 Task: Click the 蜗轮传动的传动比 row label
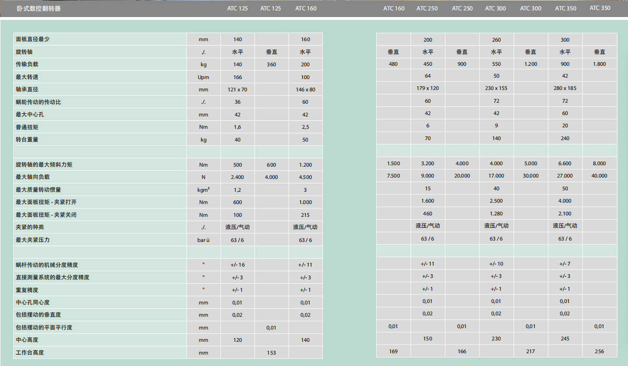[x=35, y=102]
